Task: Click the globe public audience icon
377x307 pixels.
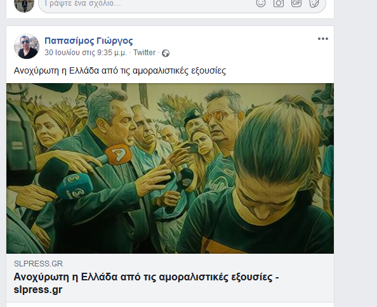Action: coord(166,53)
